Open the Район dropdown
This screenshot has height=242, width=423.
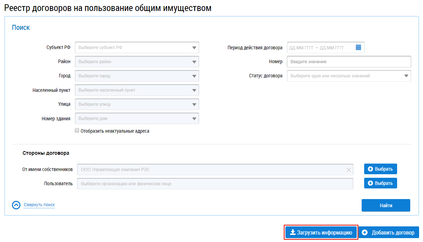point(137,62)
